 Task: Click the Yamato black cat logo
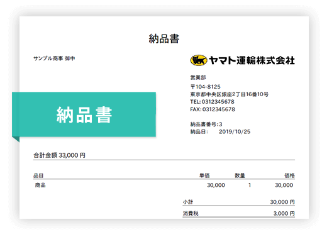(x=199, y=60)
